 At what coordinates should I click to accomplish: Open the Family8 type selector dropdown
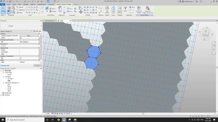click(41, 26)
